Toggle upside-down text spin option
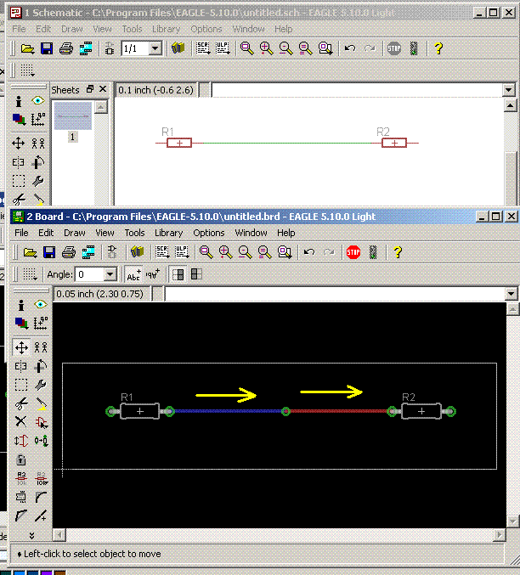This screenshot has height=575, width=520. [x=153, y=274]
